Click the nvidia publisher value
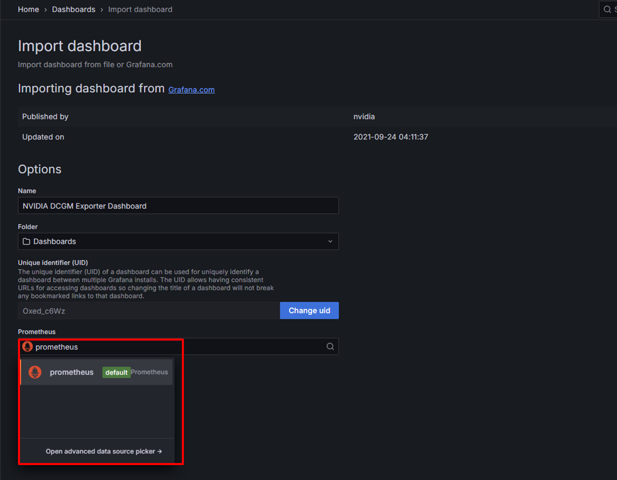 (364, 117)
